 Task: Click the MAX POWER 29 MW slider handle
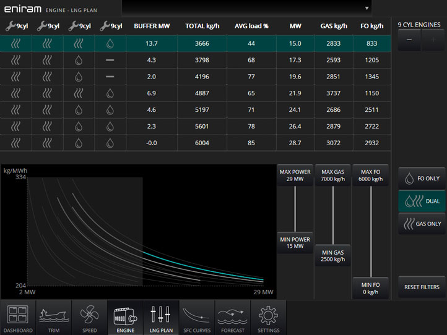[x=295, y=176]
